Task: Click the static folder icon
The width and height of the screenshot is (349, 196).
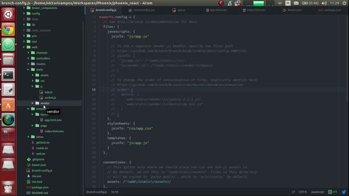Action: (33, 70)
